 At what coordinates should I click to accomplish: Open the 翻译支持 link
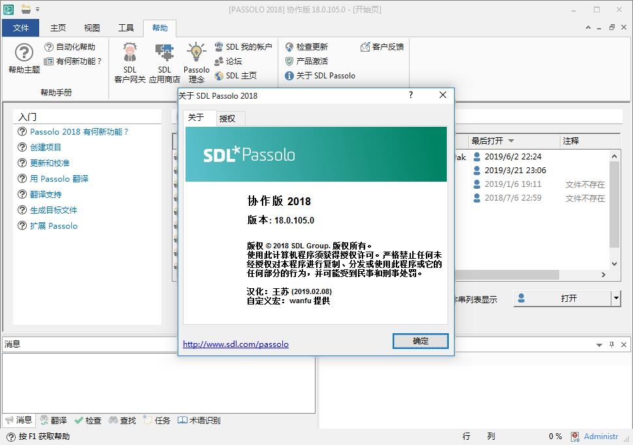[46, 195]
